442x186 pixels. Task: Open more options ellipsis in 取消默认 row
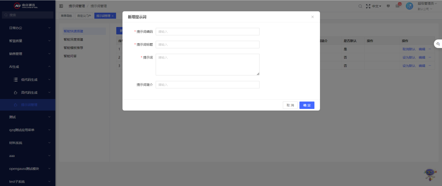pos(430,49)
